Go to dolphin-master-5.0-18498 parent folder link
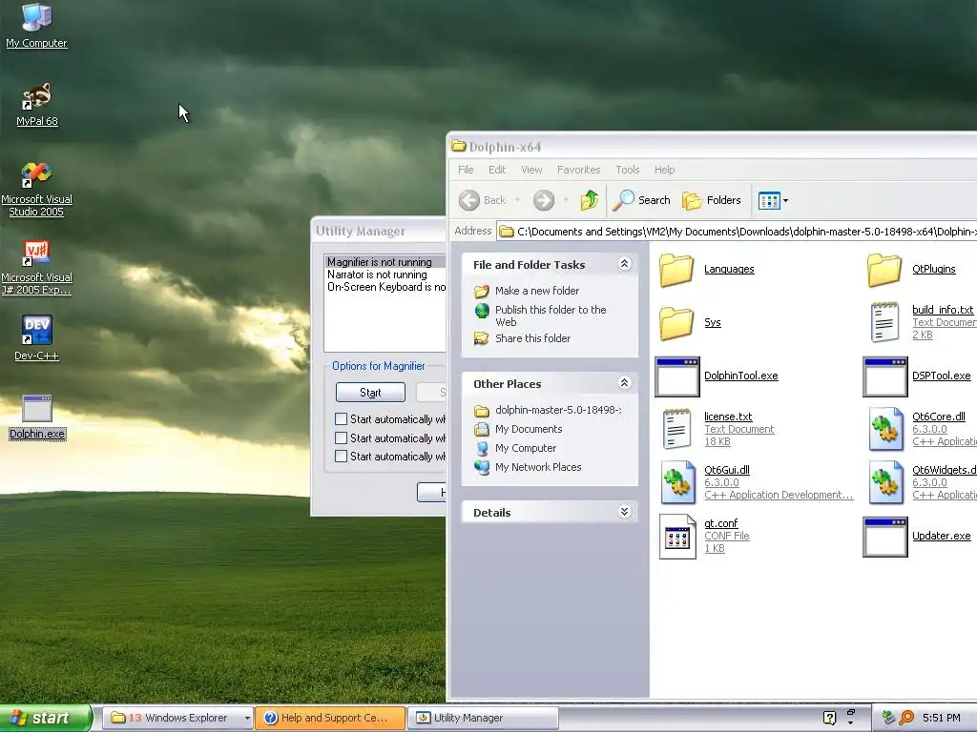This screenshot has height=732, width=977. 557,410
